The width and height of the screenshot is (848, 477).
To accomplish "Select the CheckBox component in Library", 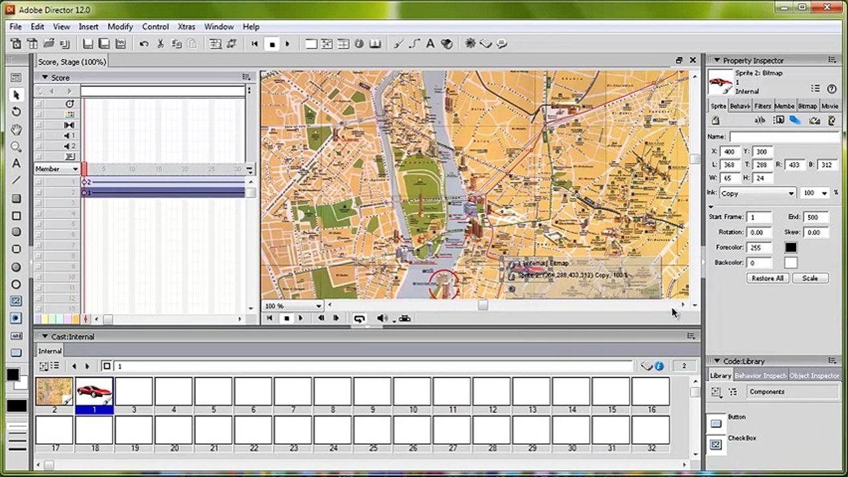I will [742, 439].
